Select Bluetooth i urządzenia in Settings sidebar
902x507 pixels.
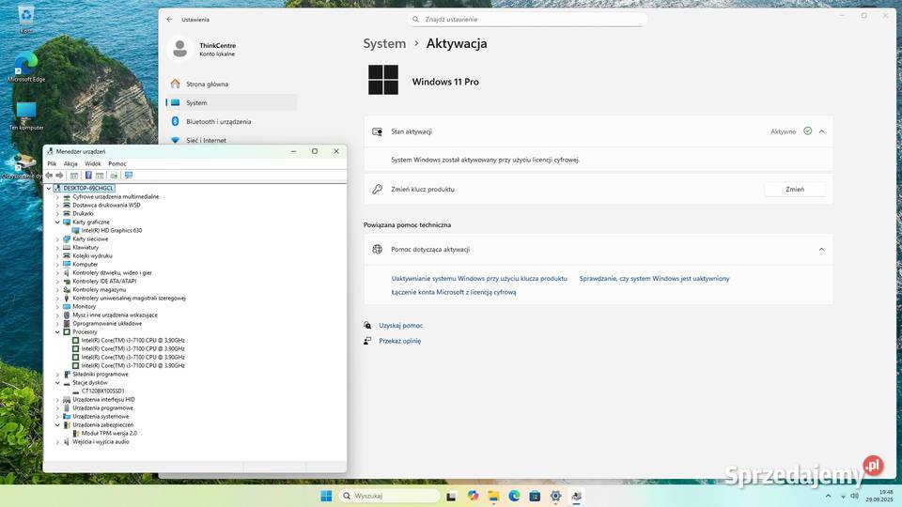218,121
